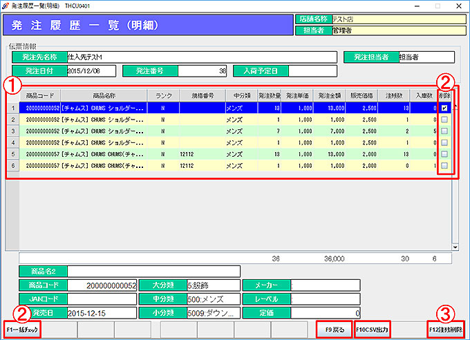Click the application icon in title bar
This screenshot has height=340, width=470.
pos(7,5)
